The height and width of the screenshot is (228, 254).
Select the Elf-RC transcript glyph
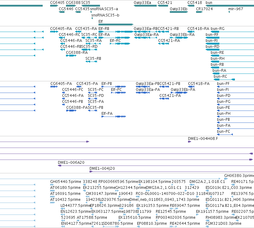click(x=120, y=44)
